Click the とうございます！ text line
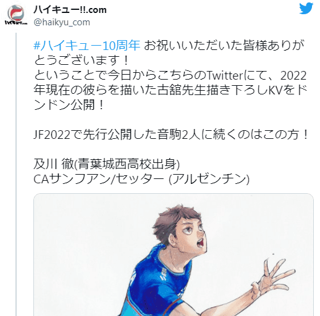320x316 pixels. coord(82,60)
